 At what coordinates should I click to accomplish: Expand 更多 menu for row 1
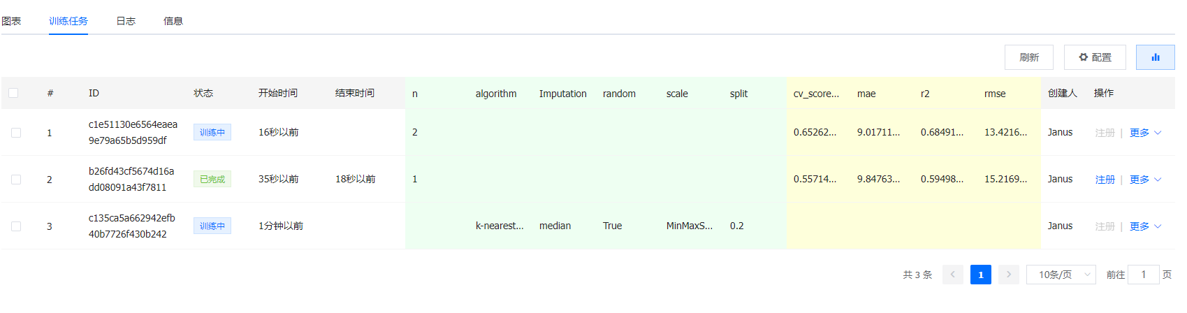coord(1145,133)
